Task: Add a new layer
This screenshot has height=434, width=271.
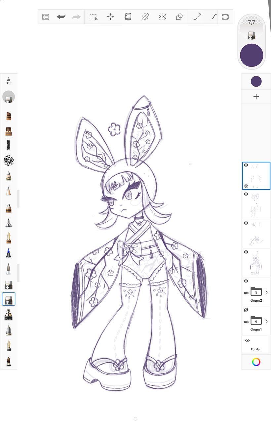Action: [x=256, y=97]
